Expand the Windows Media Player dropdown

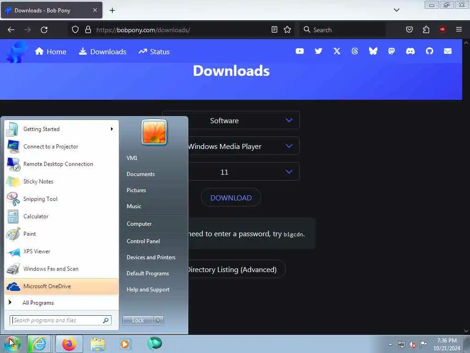[x=231, y=146]
